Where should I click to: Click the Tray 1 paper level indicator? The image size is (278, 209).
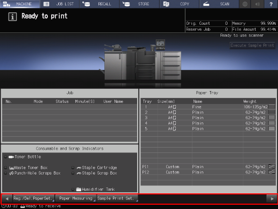272,107
